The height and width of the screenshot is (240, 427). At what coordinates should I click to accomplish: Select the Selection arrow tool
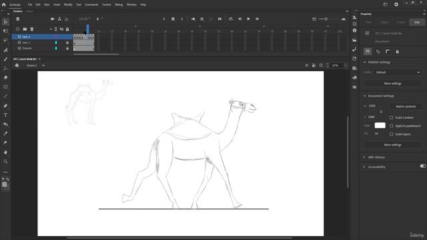[x=5, y=22]
